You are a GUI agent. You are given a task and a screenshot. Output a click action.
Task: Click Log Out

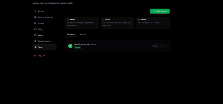[45, 56]
